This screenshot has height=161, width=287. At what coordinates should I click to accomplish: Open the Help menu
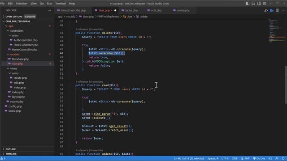click(x=72, y=4)
